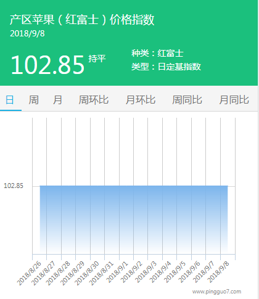Select the 日 daily tab
Viewport: 259px width, 299px height.
10,100
